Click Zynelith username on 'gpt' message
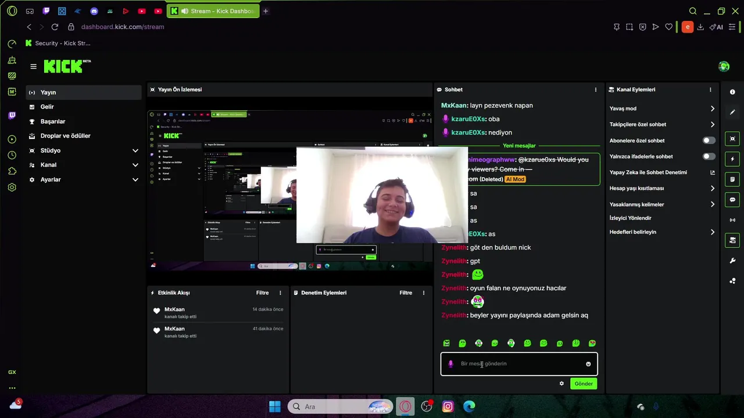744x418 pixels. [453, 261]
